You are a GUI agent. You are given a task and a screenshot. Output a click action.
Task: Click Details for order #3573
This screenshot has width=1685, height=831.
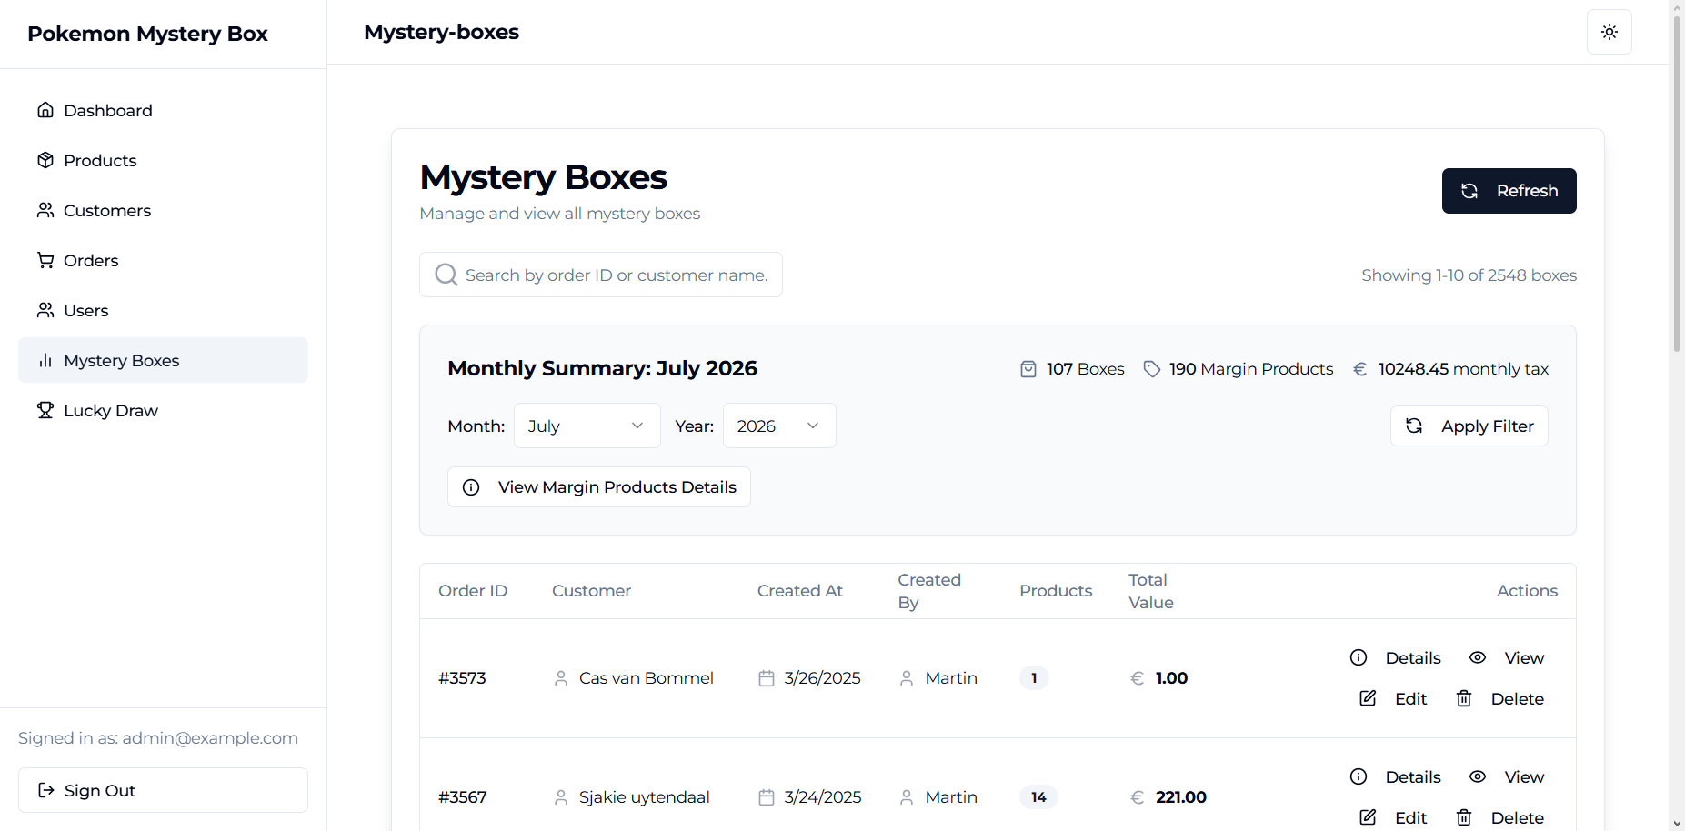1396,657
